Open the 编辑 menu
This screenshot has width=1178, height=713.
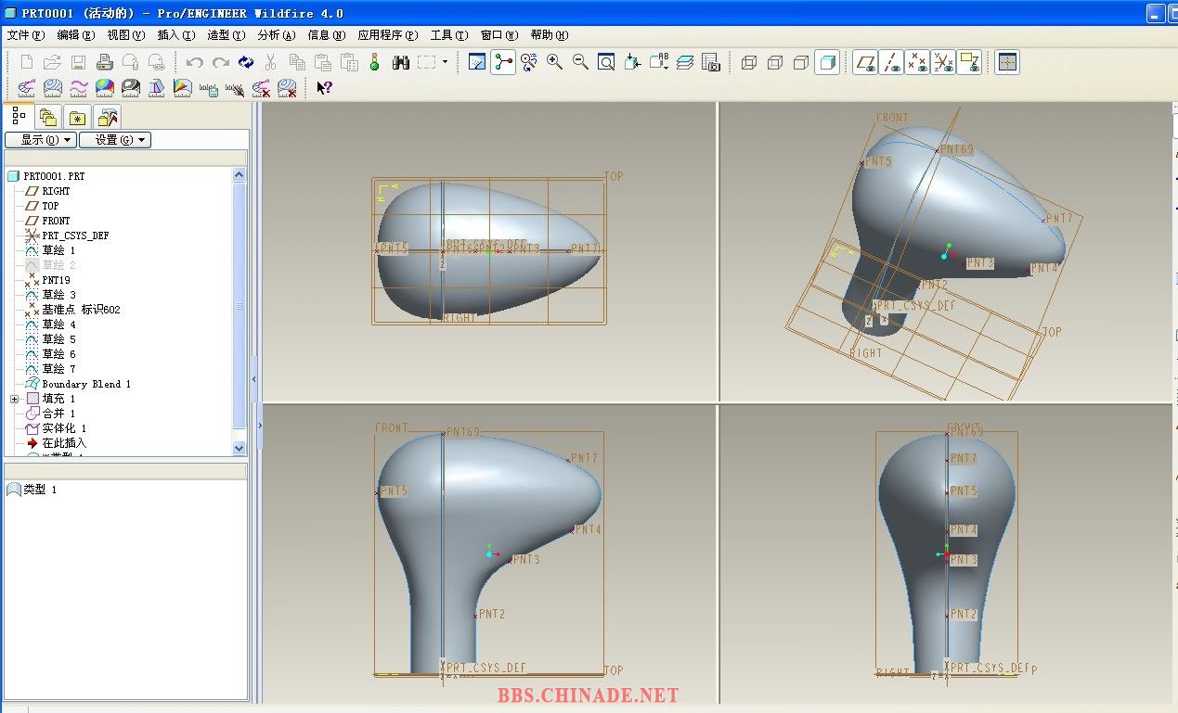(x=76, y=35)
